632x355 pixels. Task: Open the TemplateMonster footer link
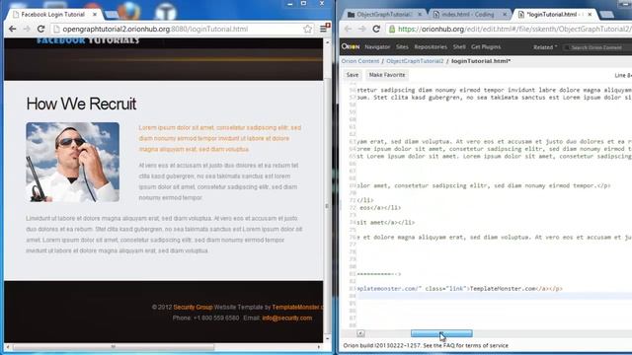pos(297,307)
